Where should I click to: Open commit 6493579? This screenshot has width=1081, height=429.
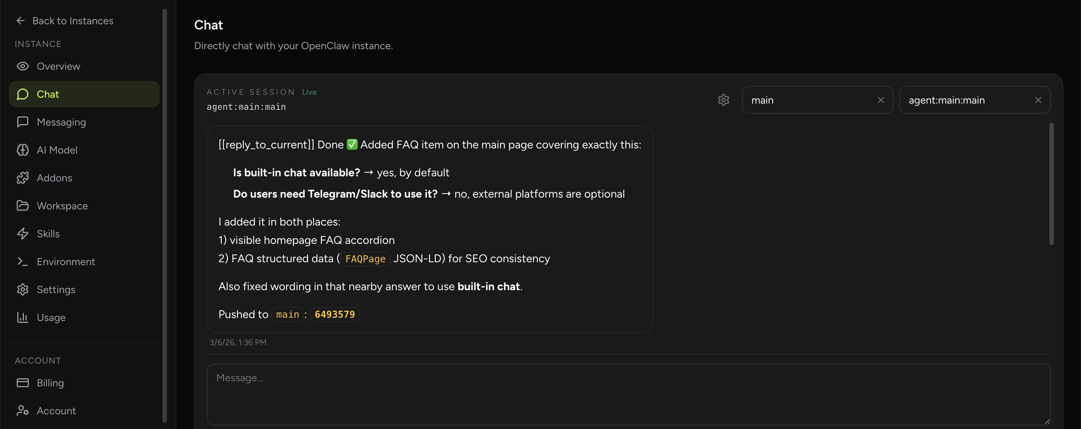(x=335, y=314)
